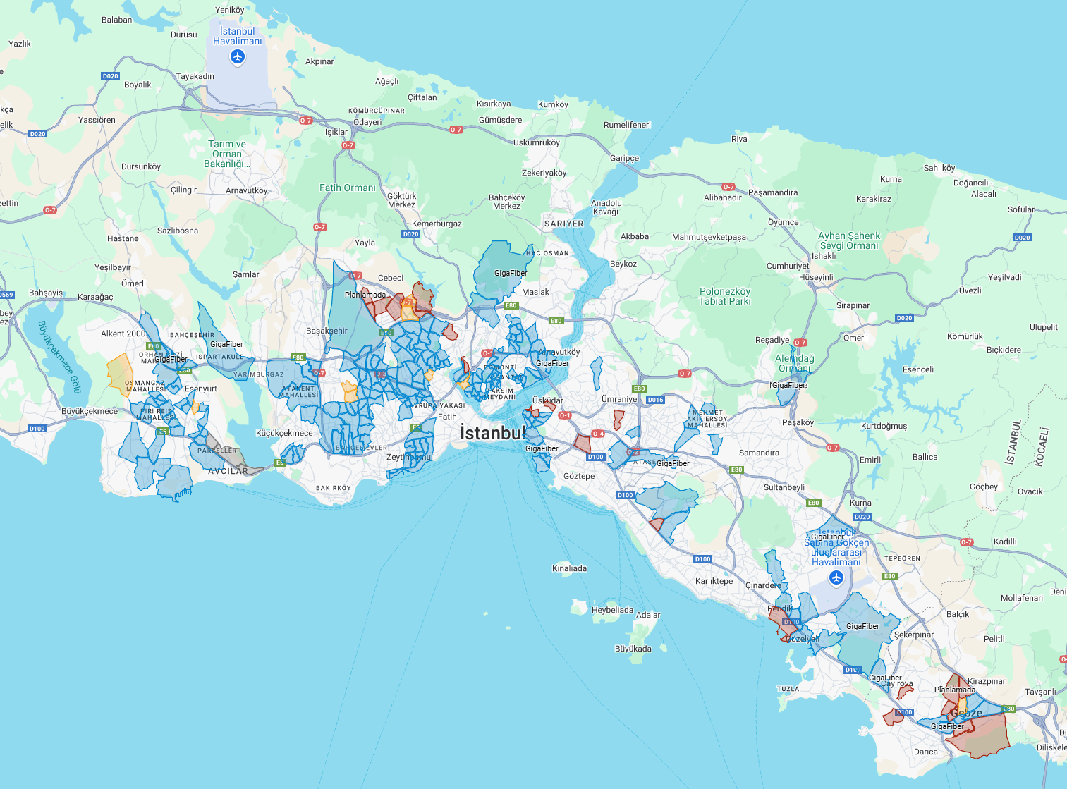
Task: Click the Ümraniye label
Action: [619, 399]
